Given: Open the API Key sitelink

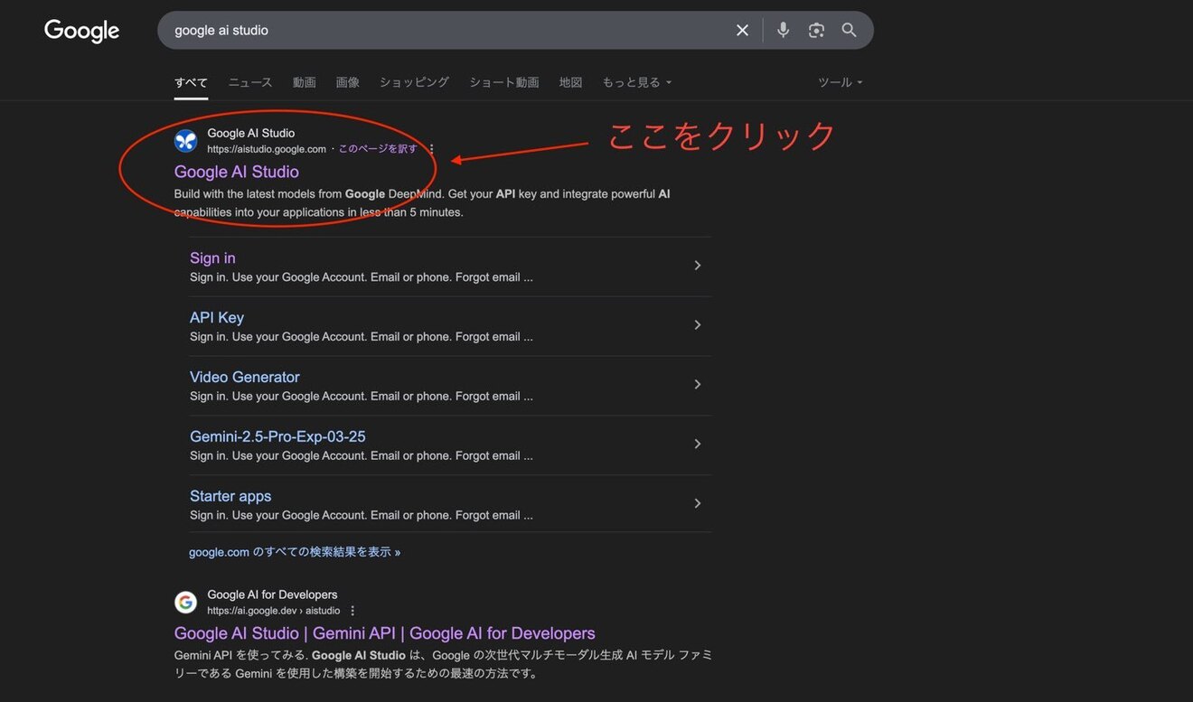Looking at the screenshot, I should (217, 318).
